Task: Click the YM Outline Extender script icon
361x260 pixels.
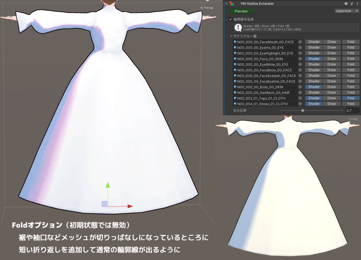Action: click(231, 4)
